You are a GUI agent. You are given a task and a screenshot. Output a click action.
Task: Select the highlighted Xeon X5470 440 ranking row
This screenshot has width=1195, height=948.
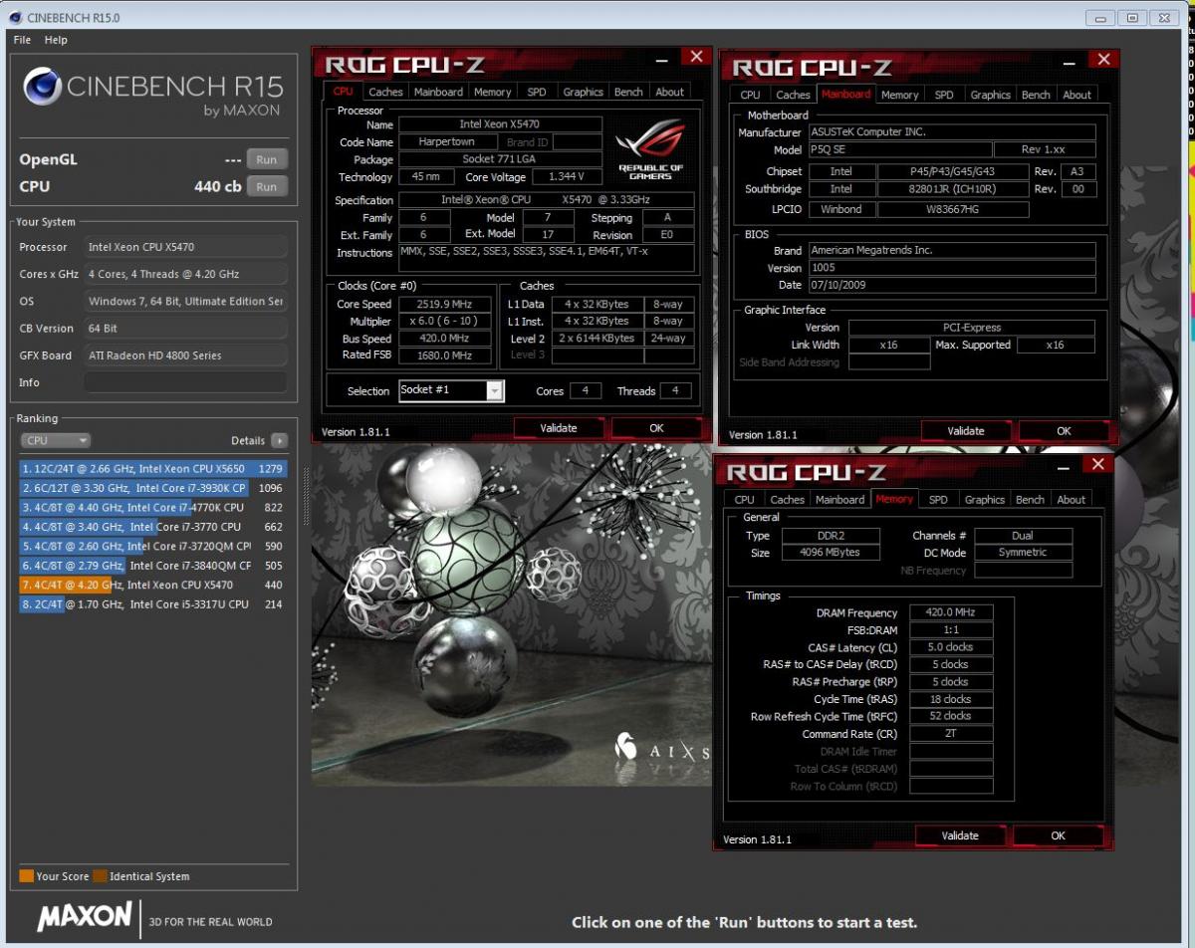click(152, 585)
